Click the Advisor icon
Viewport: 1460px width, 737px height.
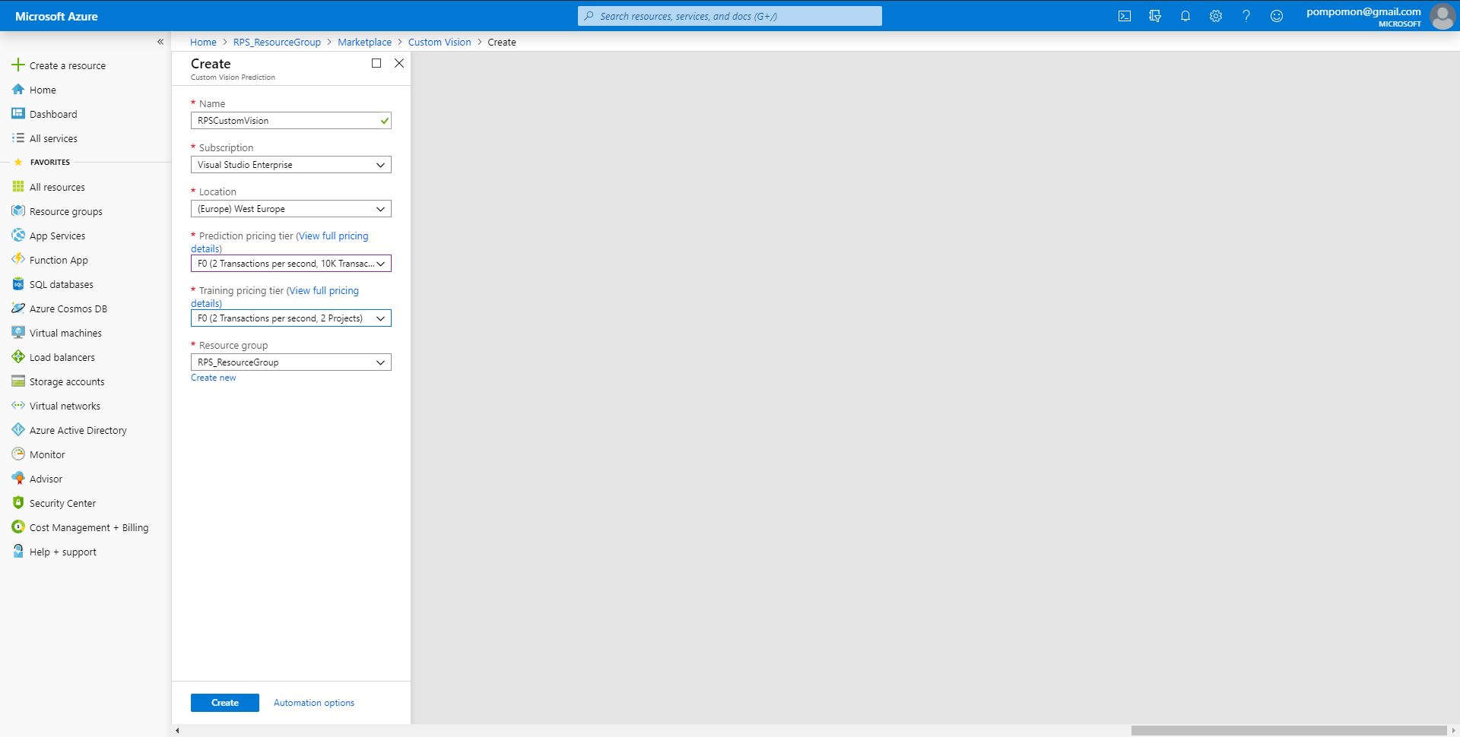pos(18,479)
